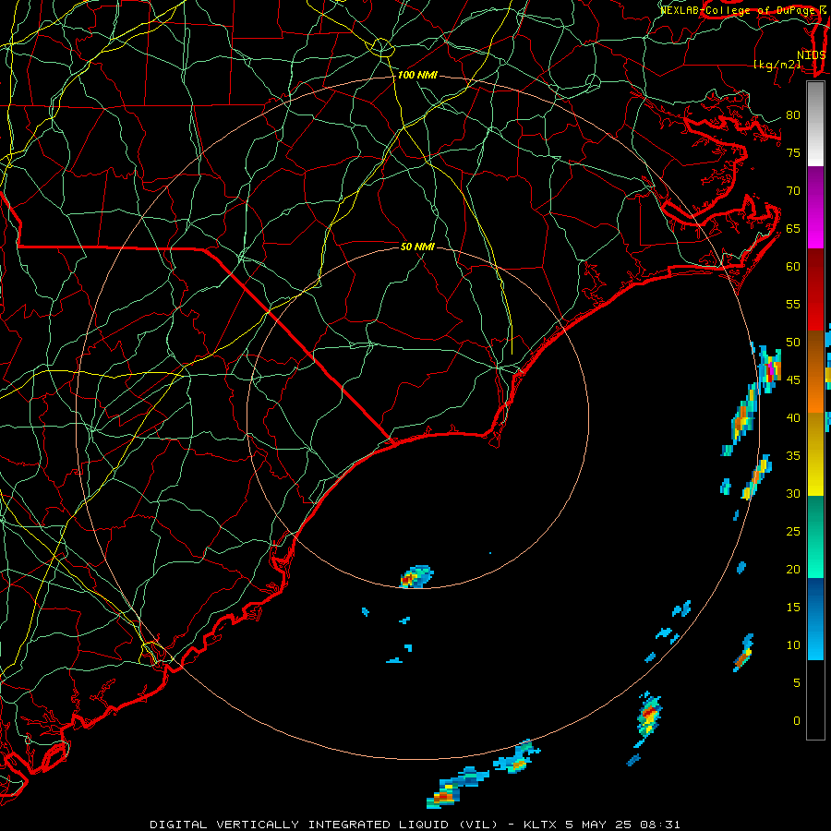831x831 pixels.
Task: Click the 30 value on the scale
Action: (x=793, y=494)
